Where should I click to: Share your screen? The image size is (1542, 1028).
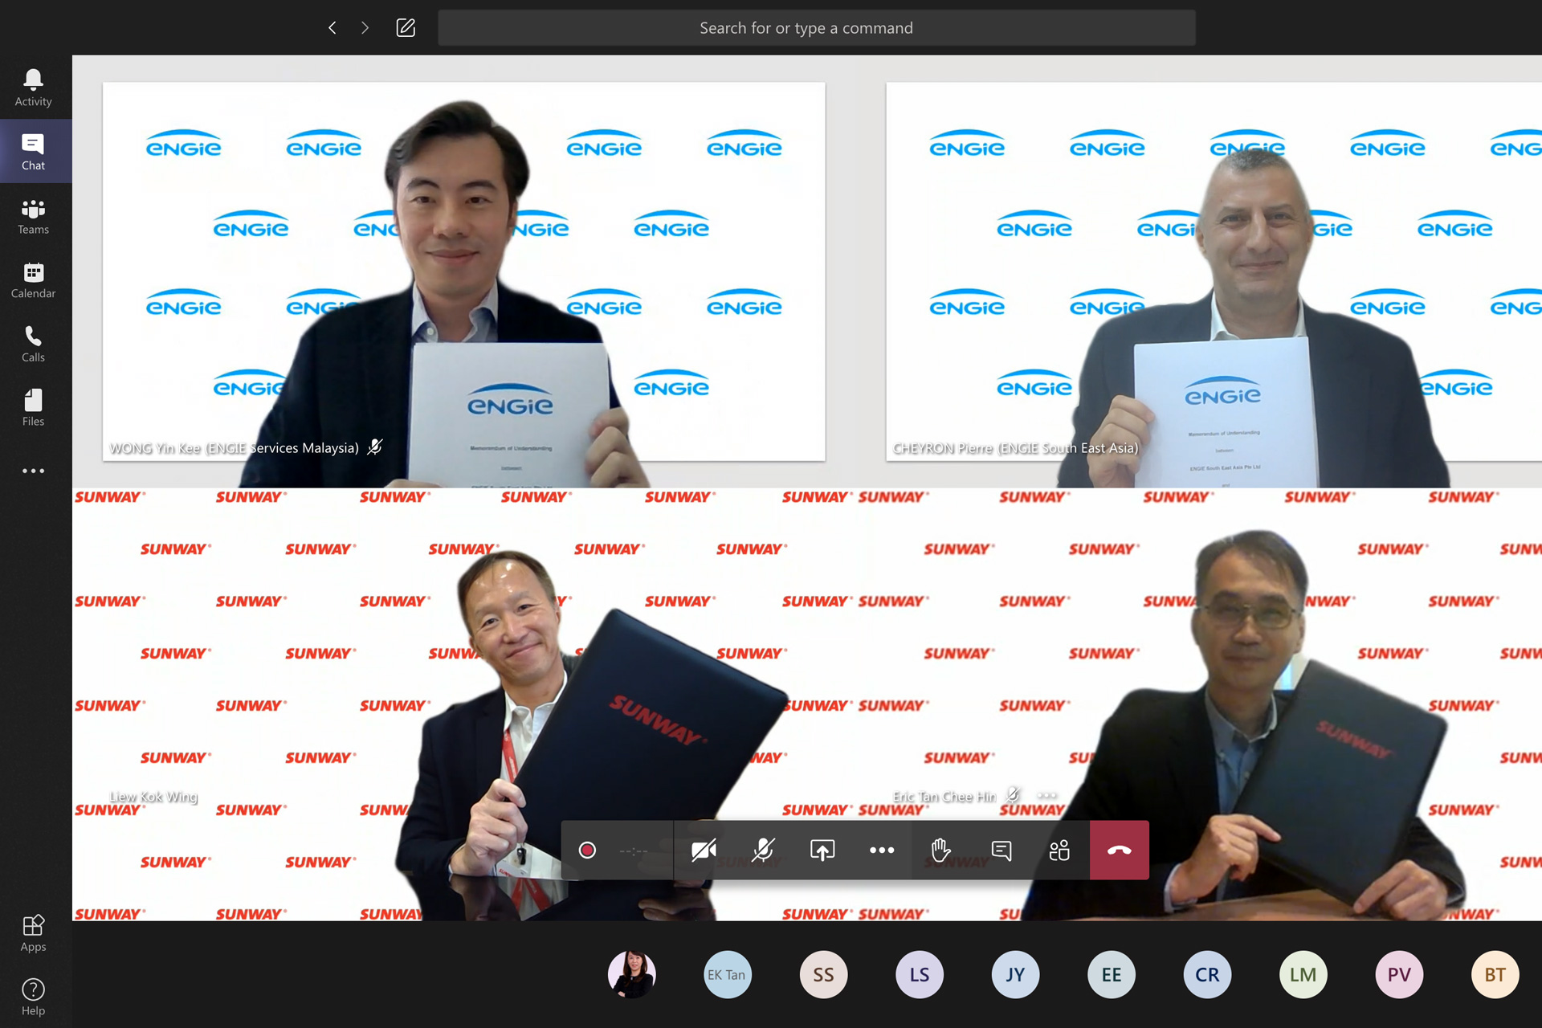pos(822,850)
